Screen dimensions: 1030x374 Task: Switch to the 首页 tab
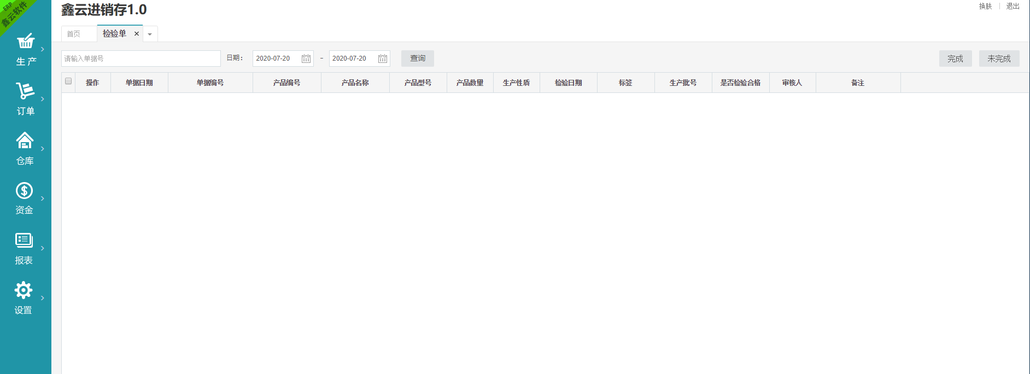point(74,34)
